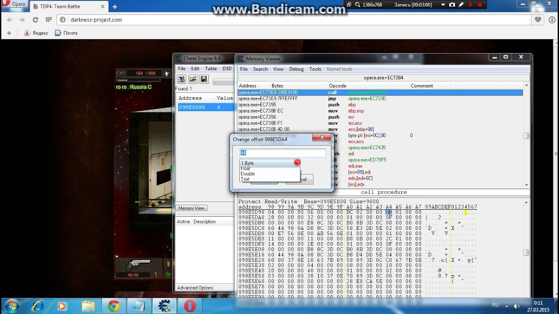Screen dimensions: 559x314
Task: Open Cheat Engine's Edit menu
Action: click(195, 69)
